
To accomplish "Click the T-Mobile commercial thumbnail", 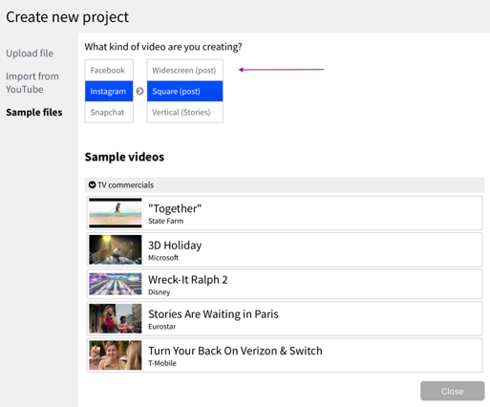I will (116, 355).
